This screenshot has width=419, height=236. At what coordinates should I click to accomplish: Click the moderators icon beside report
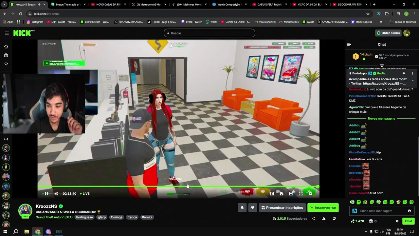pos(334,219)
